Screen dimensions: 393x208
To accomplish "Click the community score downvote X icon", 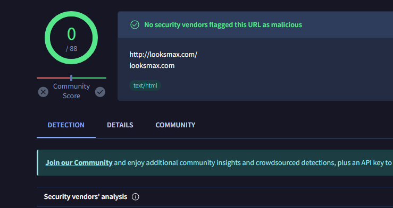I will click(x=43, y=92).
